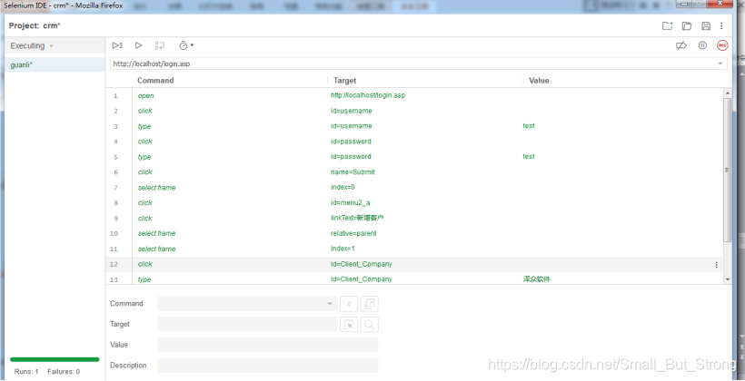745x381 pixels.
Task: Select the name=Submit target cell
Action: pyautogui.click(x=353, y=172)
